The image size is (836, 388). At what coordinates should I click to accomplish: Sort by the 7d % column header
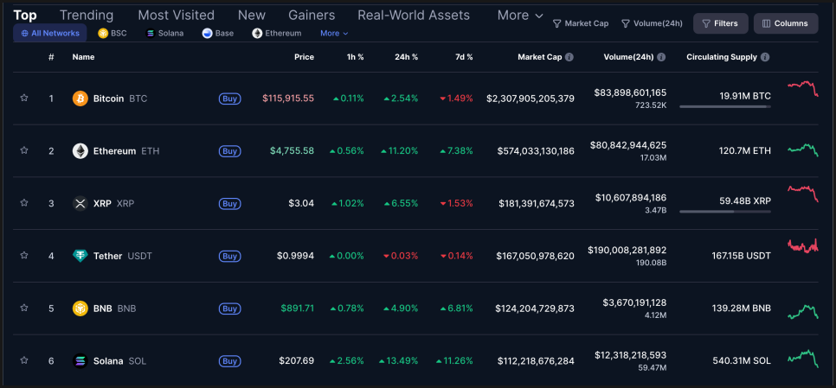tap(463, 57)
